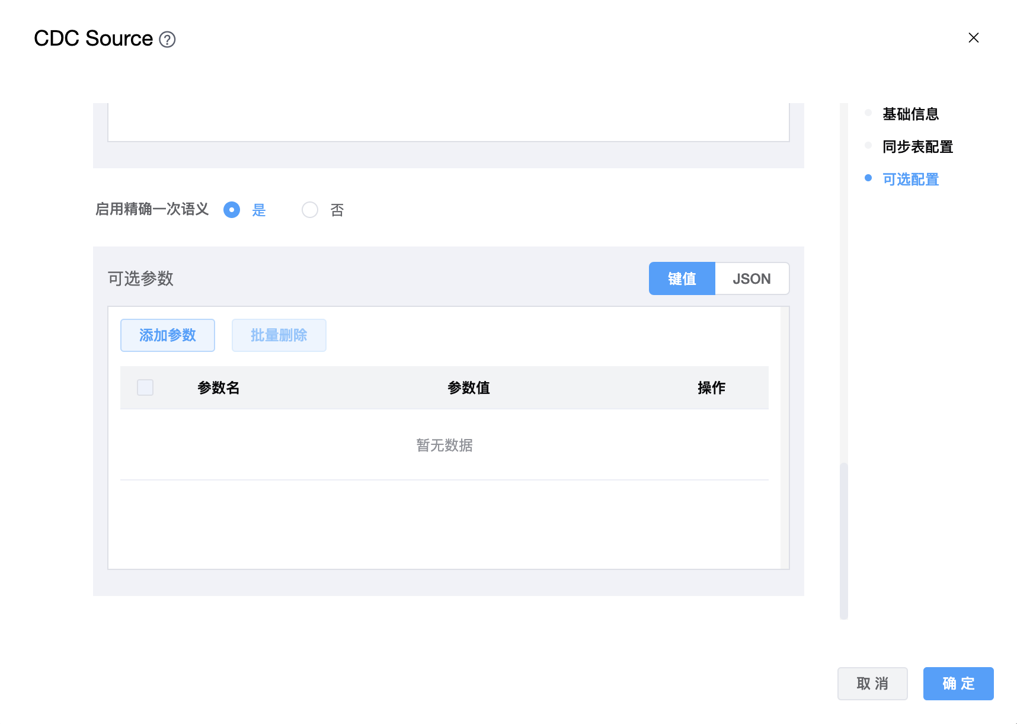Click the 参数值 column header

tap(468, 388)
